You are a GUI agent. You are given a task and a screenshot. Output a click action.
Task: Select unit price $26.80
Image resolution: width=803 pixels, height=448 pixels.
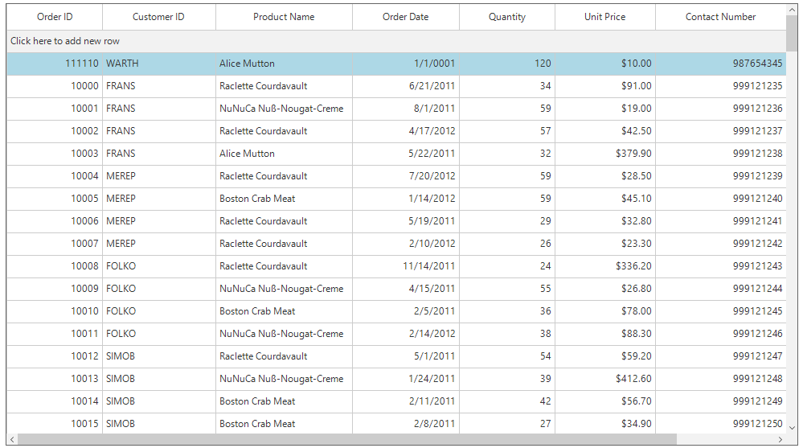pyautogui.click(x=604, y=289)
